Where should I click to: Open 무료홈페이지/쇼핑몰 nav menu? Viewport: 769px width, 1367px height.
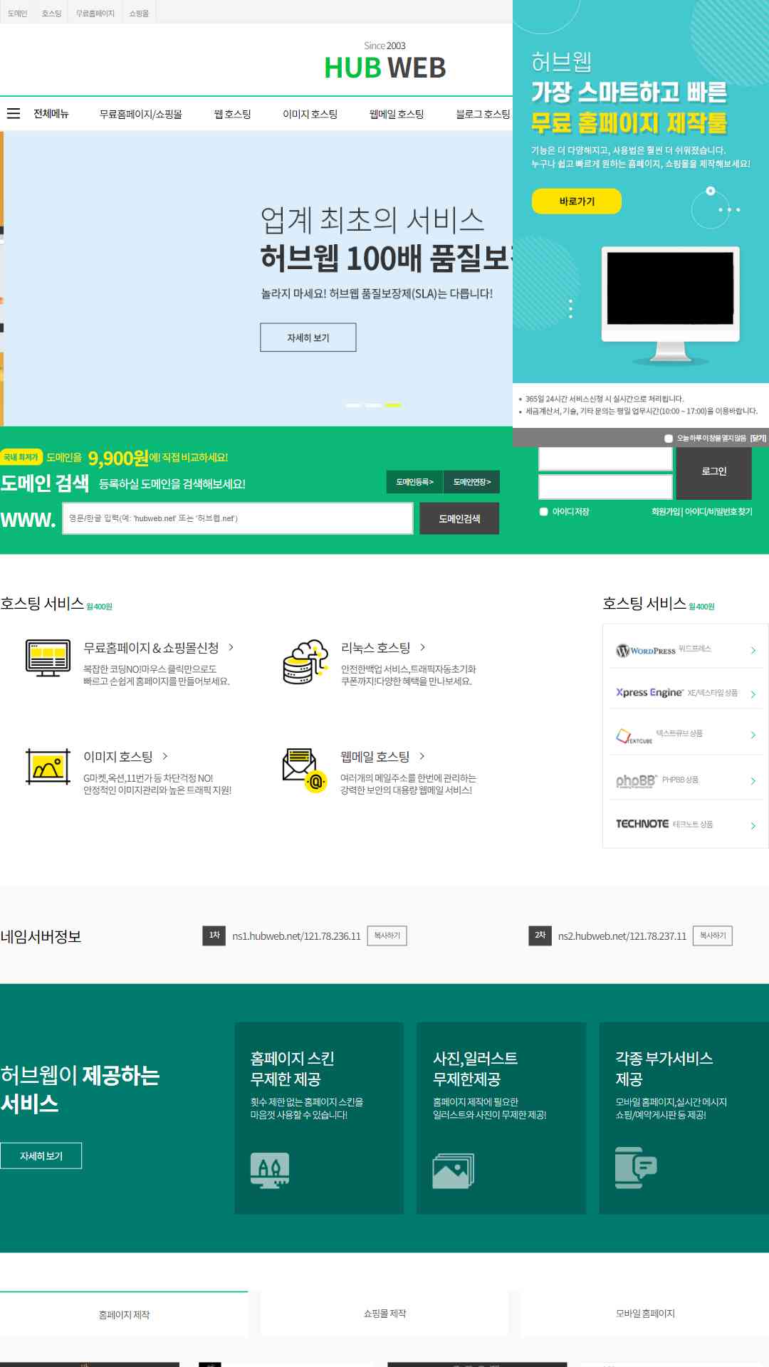tap(141, 114)
